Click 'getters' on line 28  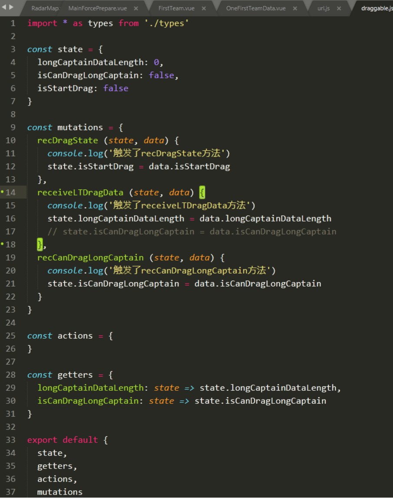point(75,375)
